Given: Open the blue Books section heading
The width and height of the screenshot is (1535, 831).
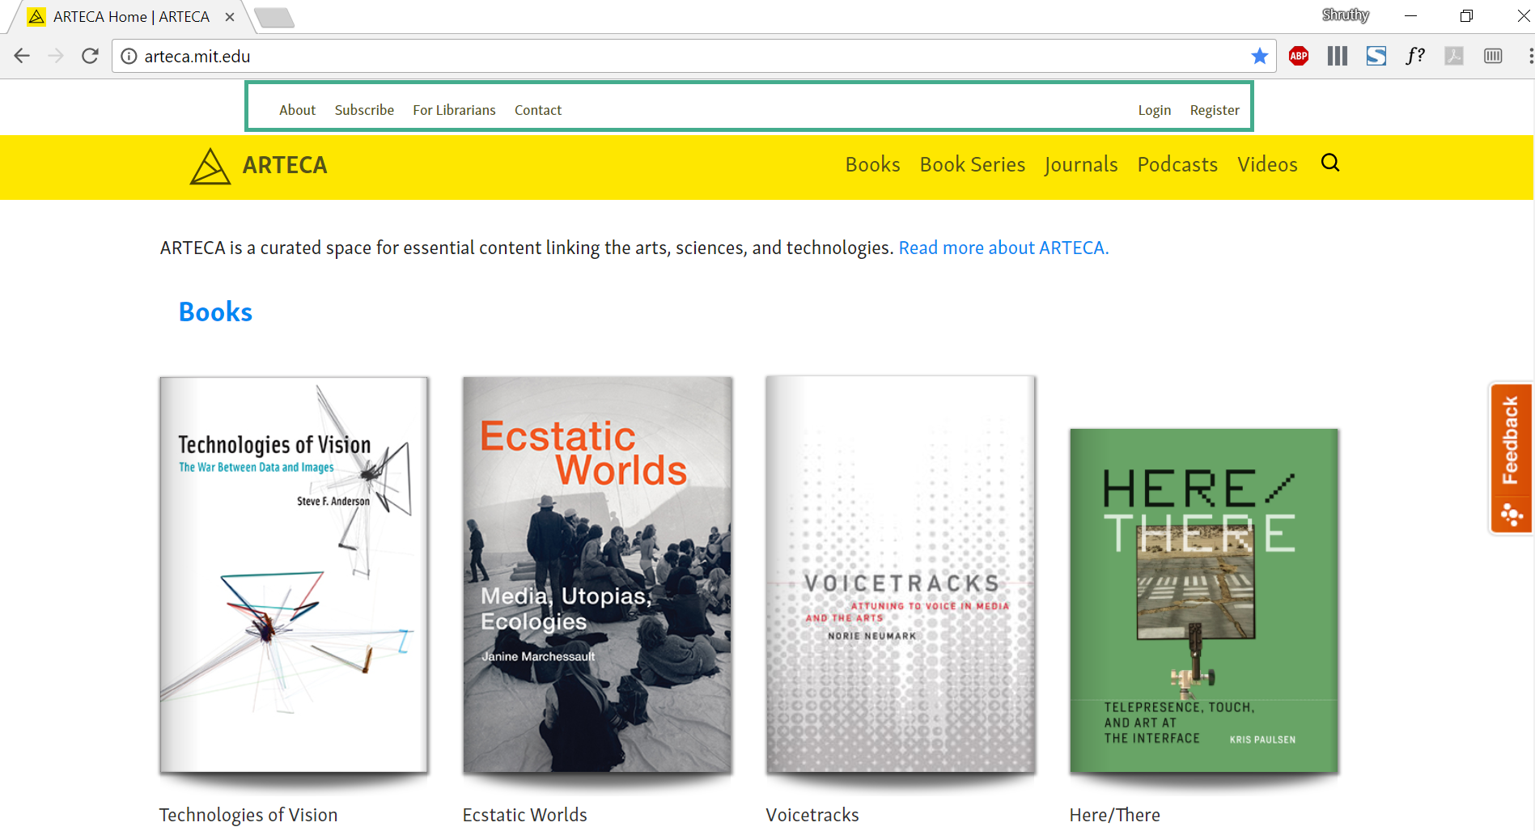Looking at the screenshot, I should pos(215,312).
